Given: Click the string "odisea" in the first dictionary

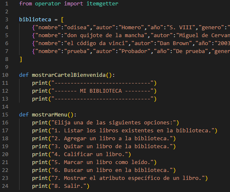Looking at the screenshot, I should coord(77,28).
